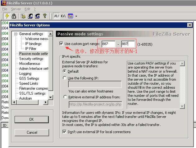Select Passive mode settings tree item

(x=34, y=54)
